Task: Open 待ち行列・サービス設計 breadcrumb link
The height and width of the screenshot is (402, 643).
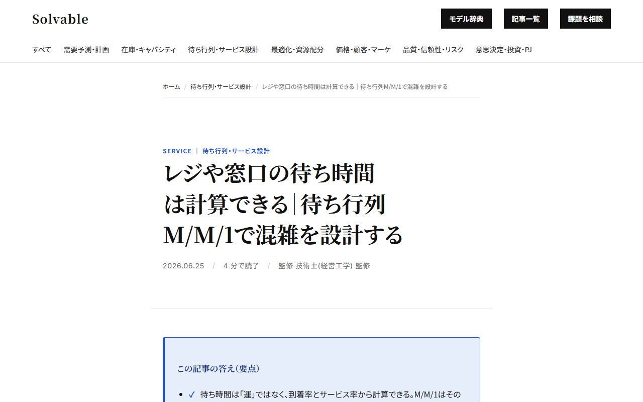Action: tap(221, 87)
